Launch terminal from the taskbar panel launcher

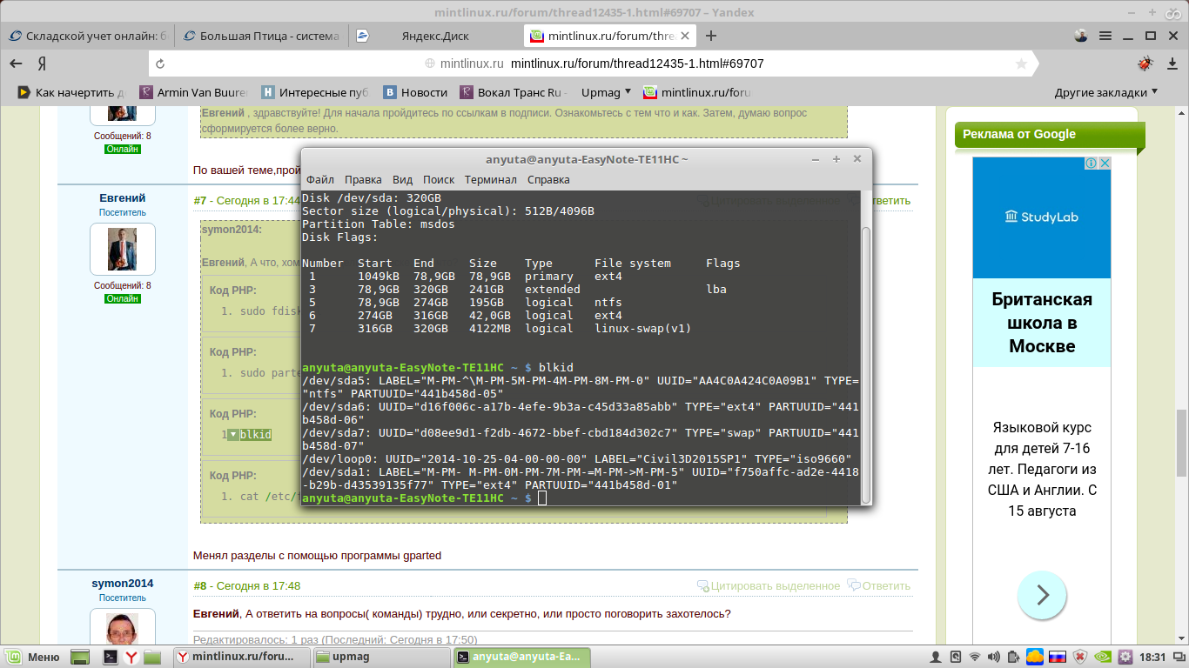click(111, 657)
